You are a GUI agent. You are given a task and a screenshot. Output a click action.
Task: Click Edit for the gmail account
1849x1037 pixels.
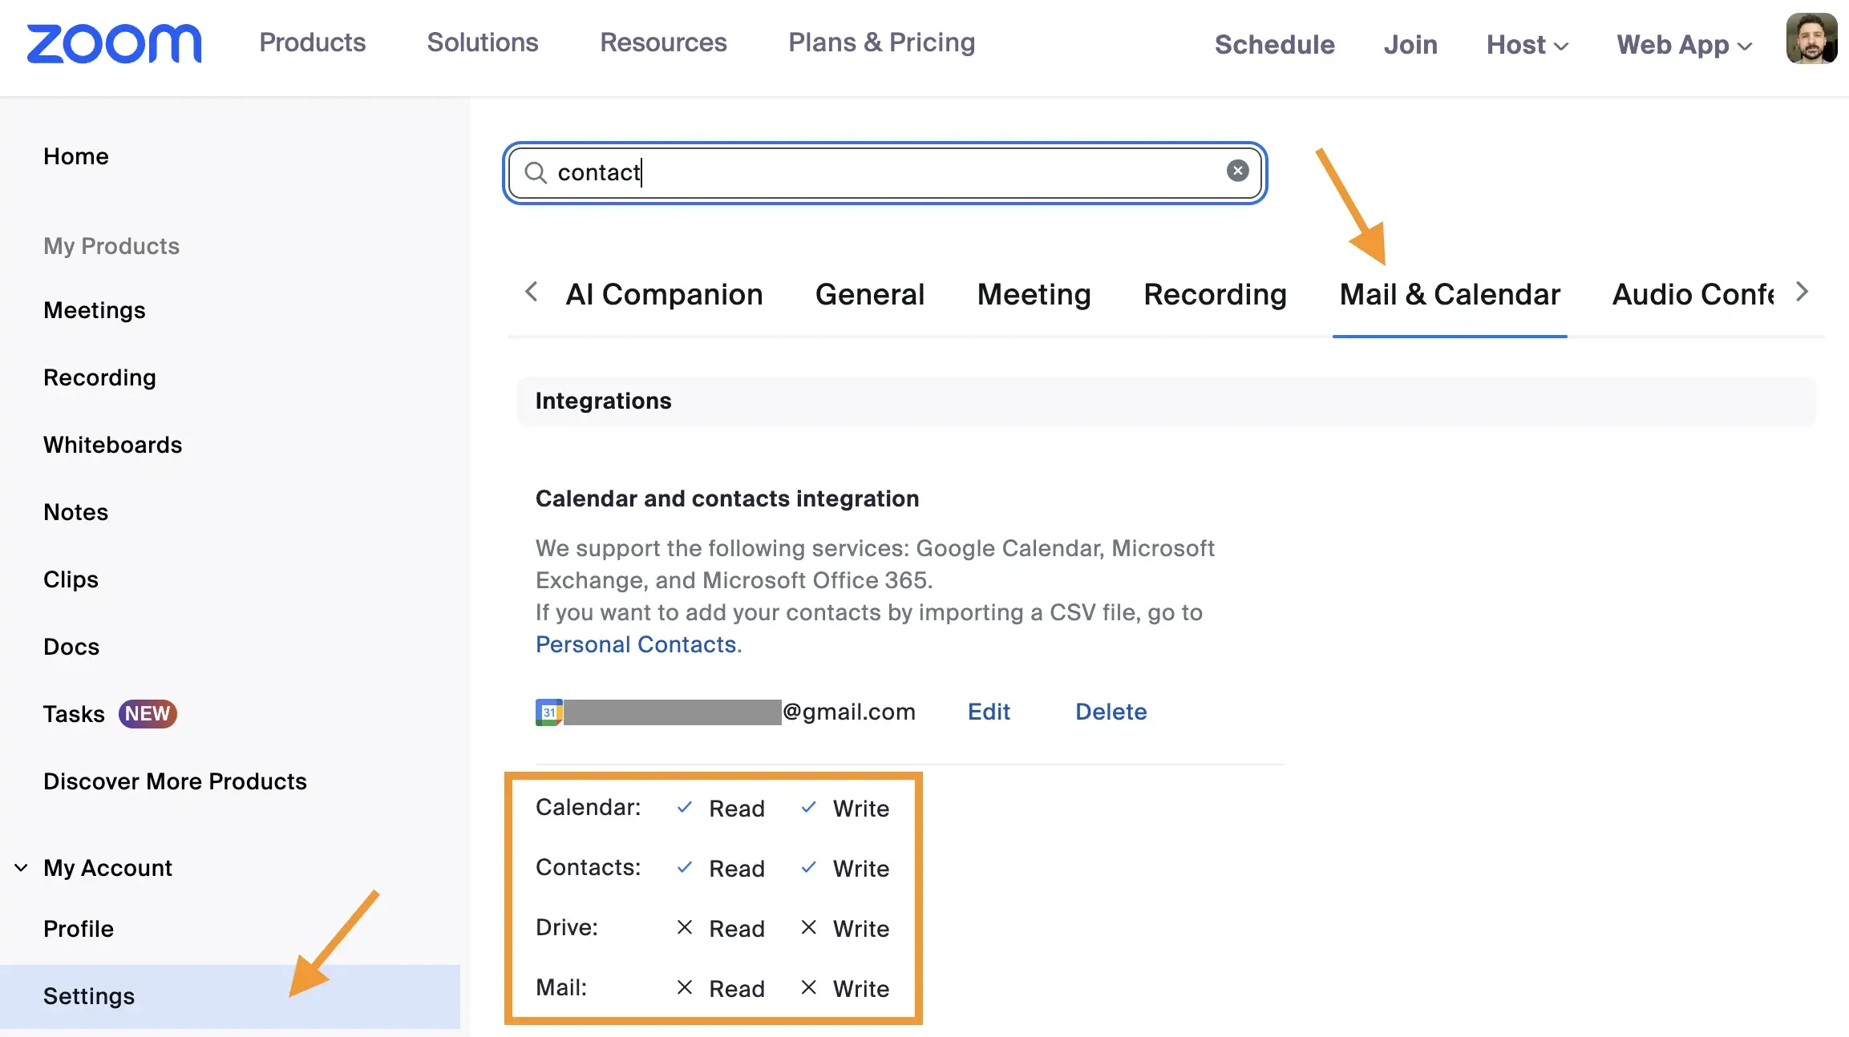click(x=989, y=712)
